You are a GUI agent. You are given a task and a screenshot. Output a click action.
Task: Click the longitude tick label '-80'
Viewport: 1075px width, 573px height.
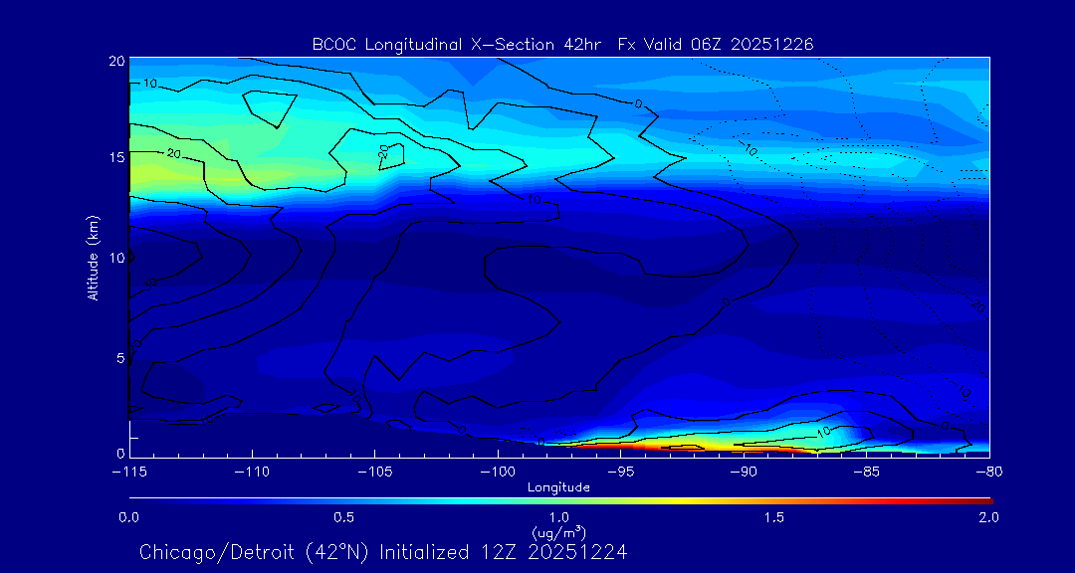click(x=988, y=473)
